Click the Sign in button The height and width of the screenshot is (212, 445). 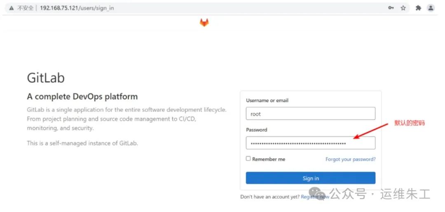(x=311, y=178)
